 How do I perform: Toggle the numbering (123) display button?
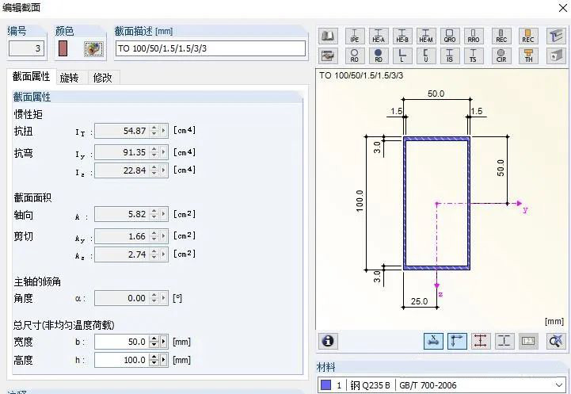tap(528, 341)
